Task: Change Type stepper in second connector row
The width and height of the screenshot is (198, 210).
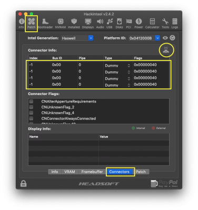Action: point(129,72)
